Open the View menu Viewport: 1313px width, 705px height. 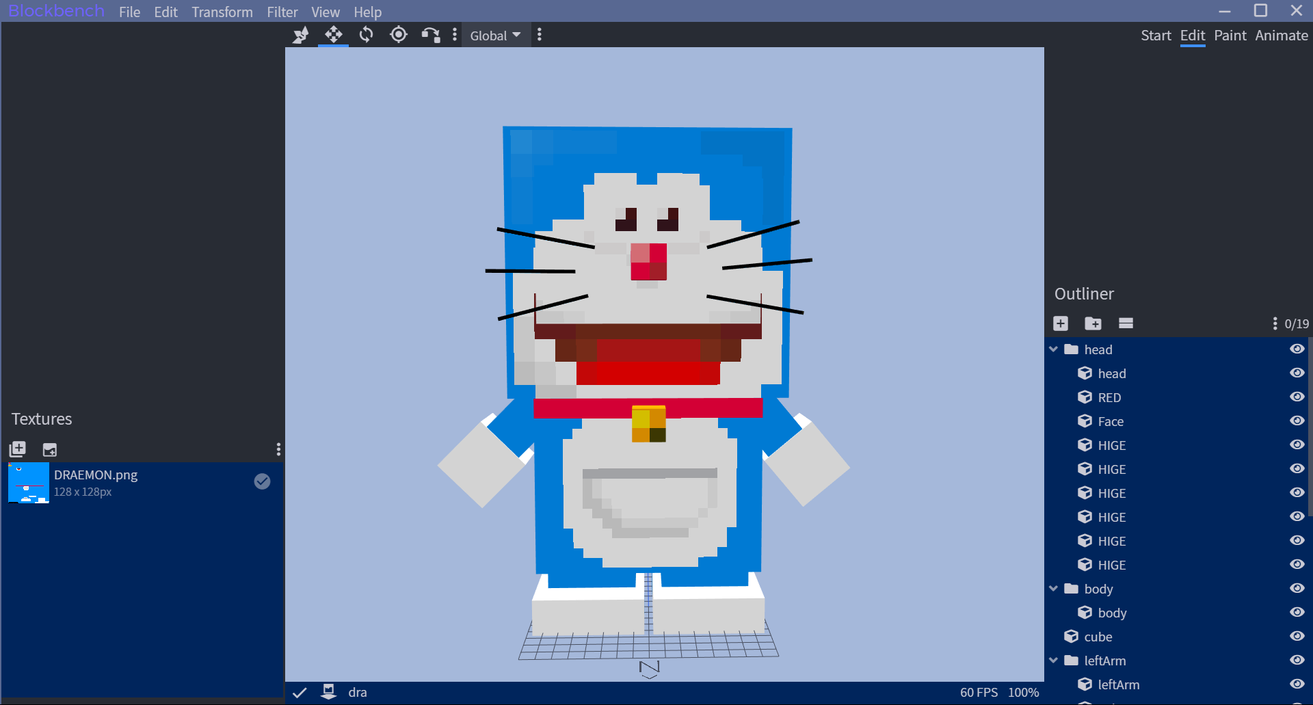(x=326, y=12)
